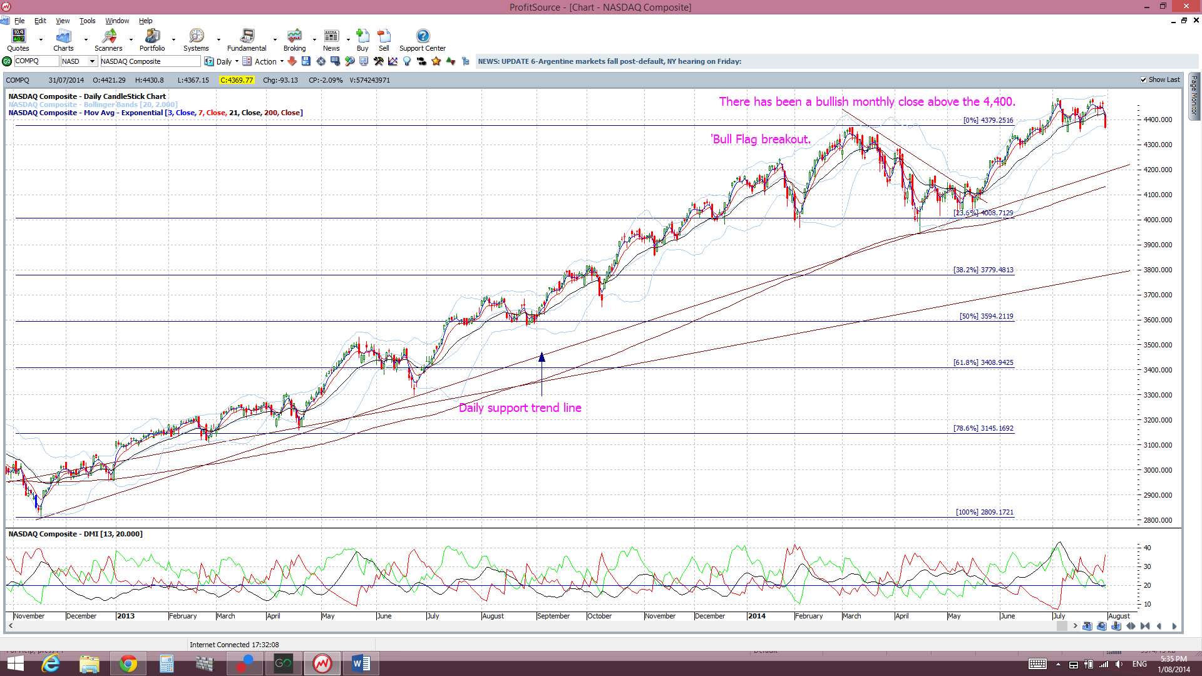
Task: Click the Argentine markets news headline
Action: pyautogui.click(x=609, y=61)
